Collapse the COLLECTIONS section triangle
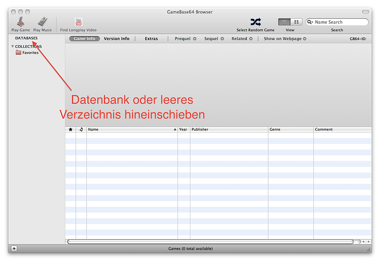Viewport: 380px width, 261px height. (13, 46)
